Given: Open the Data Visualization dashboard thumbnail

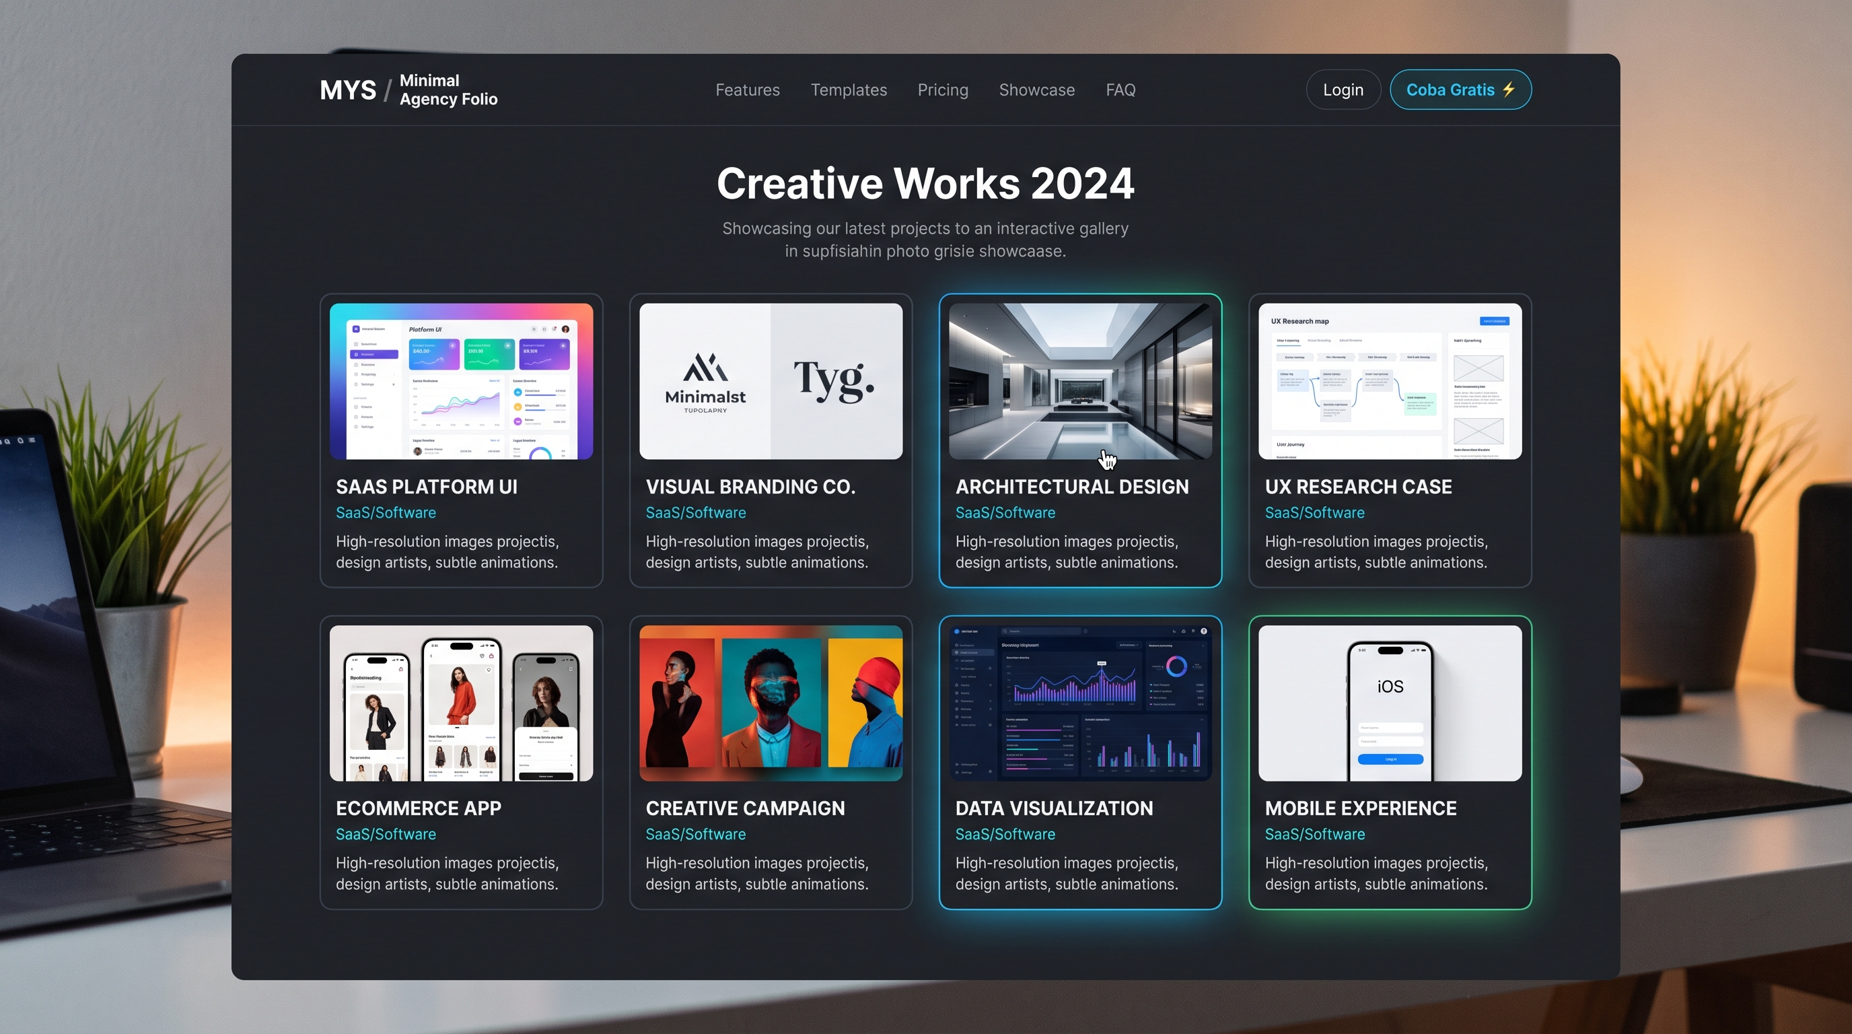Looking at the screenshot, I should point(1080,703).
